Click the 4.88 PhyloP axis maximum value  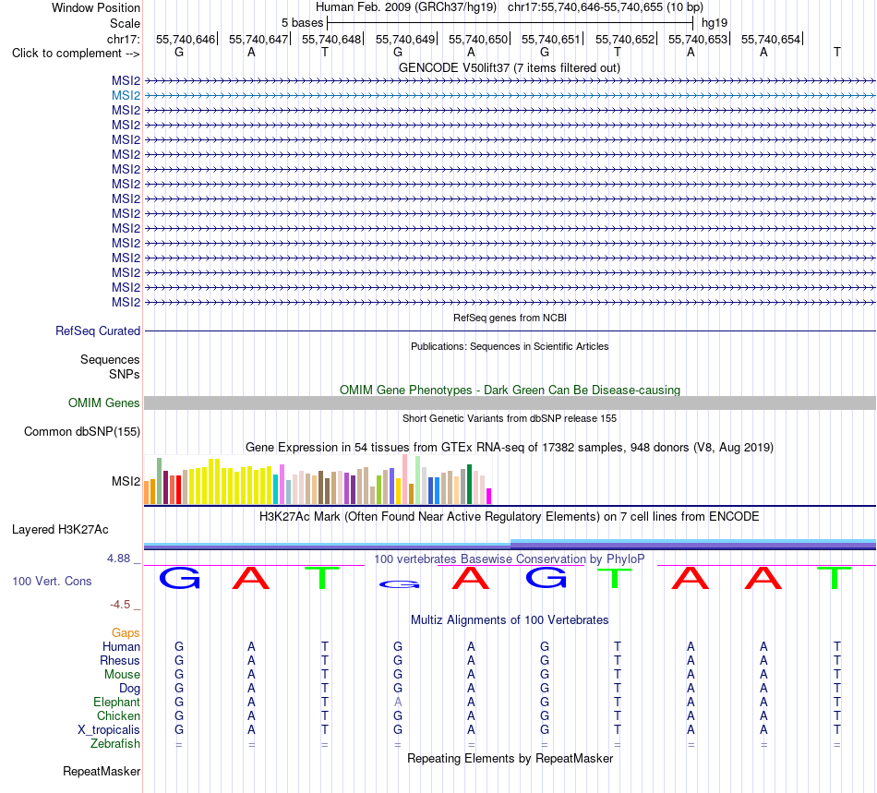(x=118, y=559)
